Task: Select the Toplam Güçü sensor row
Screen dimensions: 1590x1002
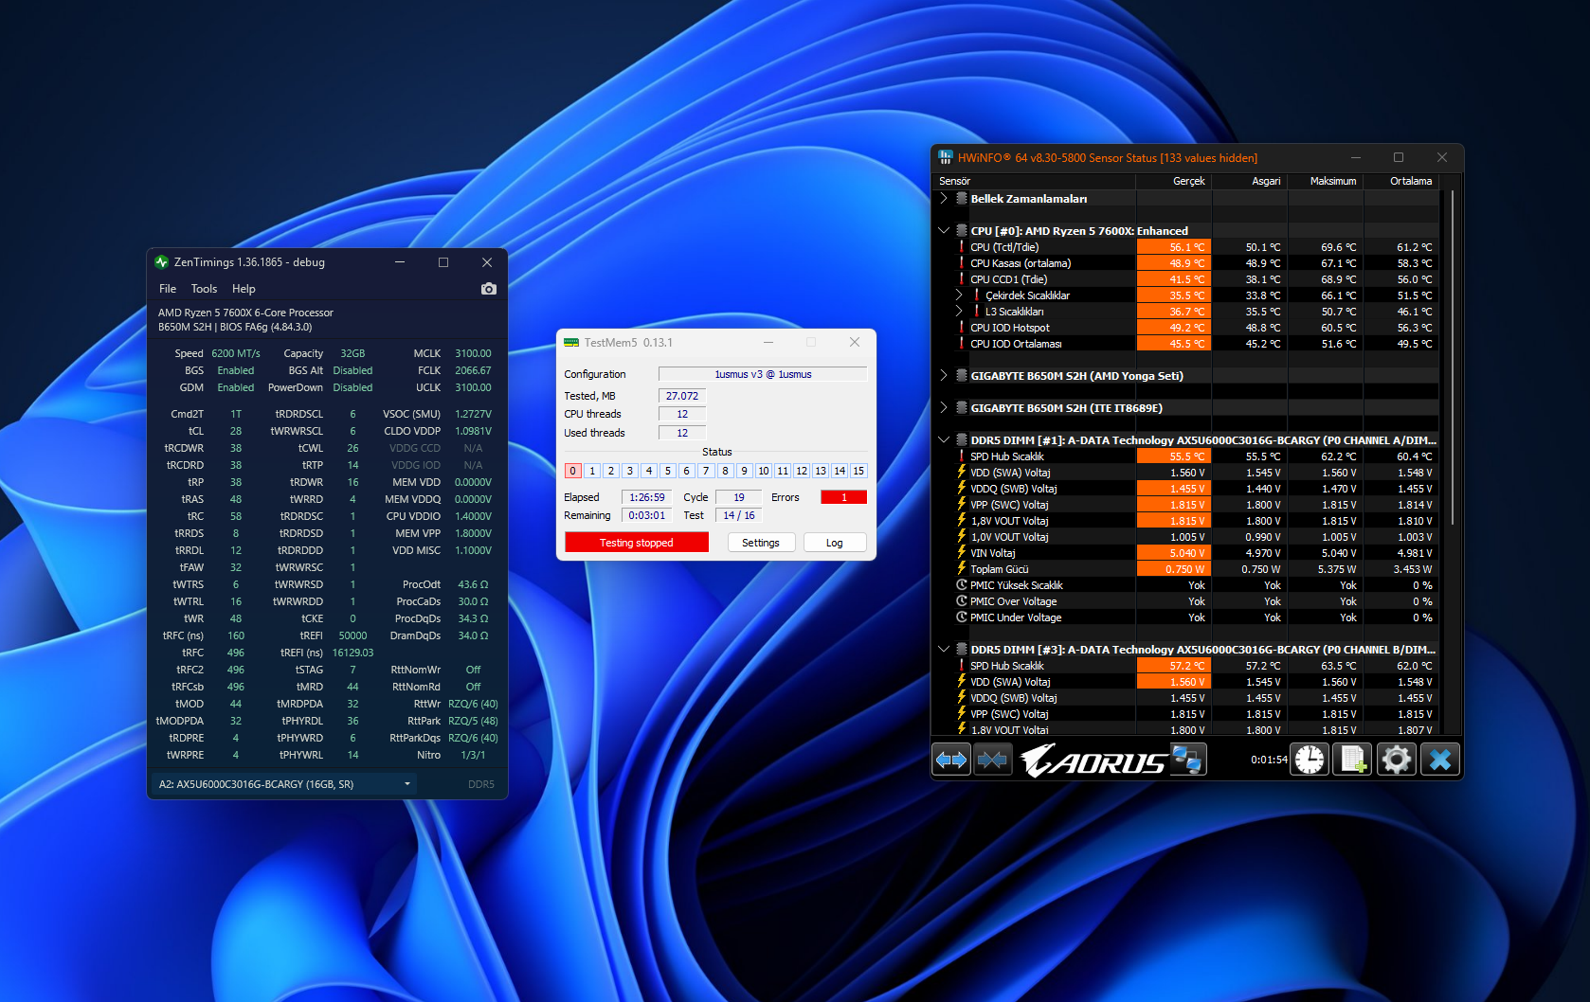Action: tap(1186, 569)
